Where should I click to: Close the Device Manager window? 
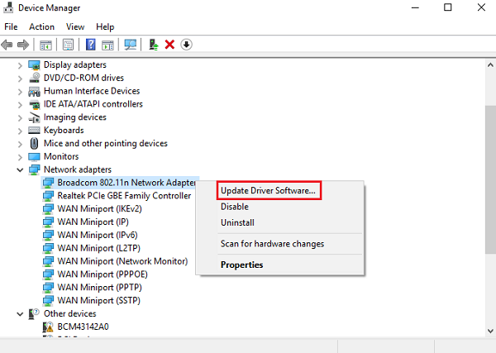click(x=481, y=7)
